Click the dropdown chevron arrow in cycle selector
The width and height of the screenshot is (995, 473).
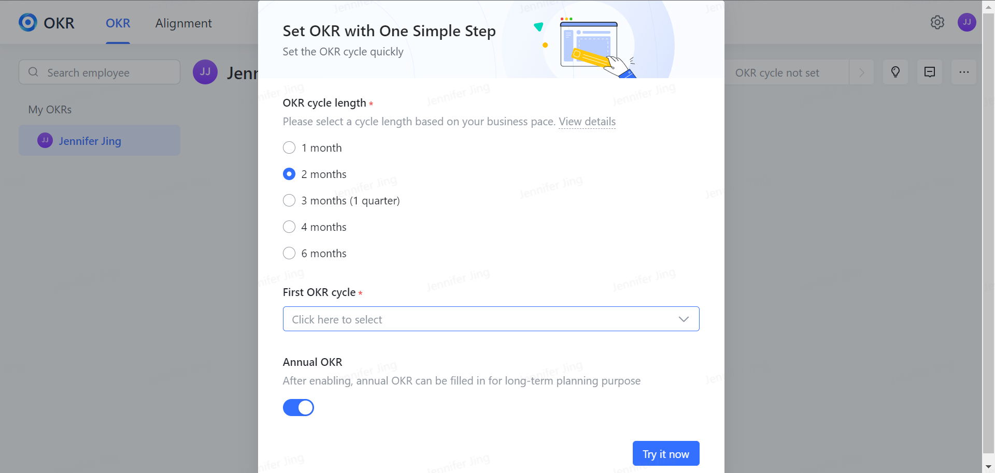684,319
